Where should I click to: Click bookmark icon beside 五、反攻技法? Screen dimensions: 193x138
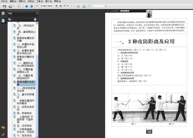[x=14, y=125]
